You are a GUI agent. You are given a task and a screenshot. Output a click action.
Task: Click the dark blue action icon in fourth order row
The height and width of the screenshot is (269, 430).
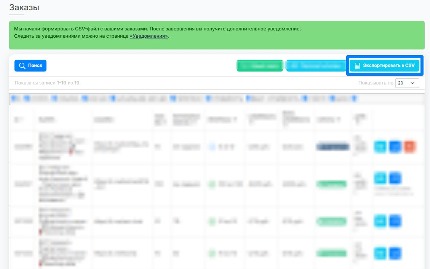coord(395,253)
